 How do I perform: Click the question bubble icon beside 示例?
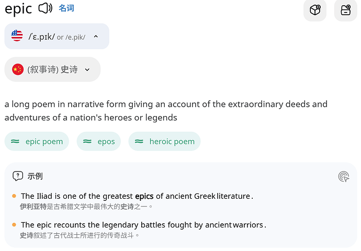coord(18,176)
